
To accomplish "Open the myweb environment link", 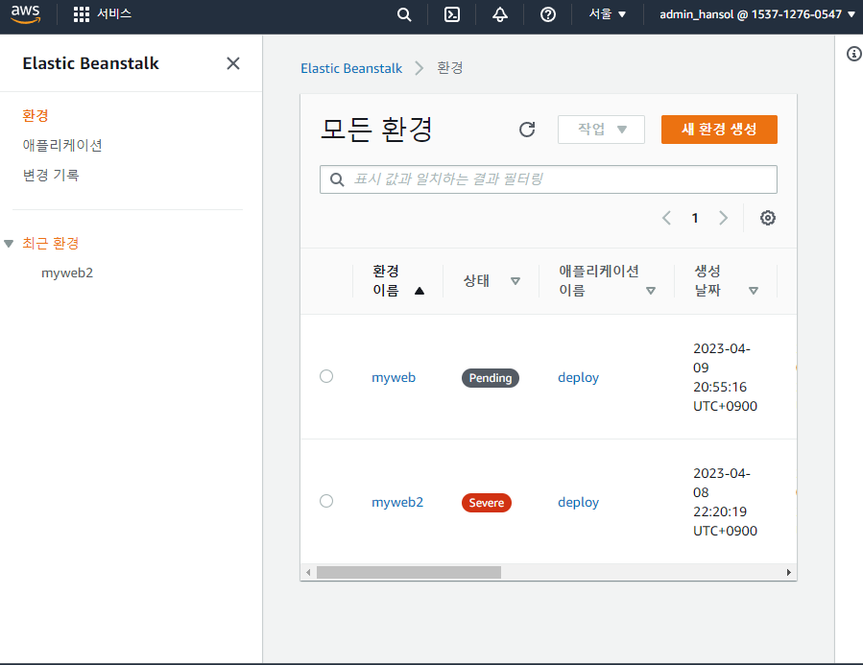I will coord(394,377).
